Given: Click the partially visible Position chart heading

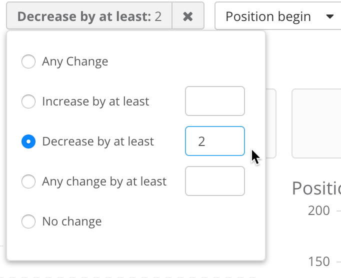Looking at the screenshot, I should point(316,188).
